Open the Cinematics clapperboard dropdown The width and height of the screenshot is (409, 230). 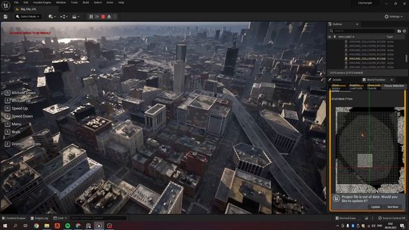point(75,17)
